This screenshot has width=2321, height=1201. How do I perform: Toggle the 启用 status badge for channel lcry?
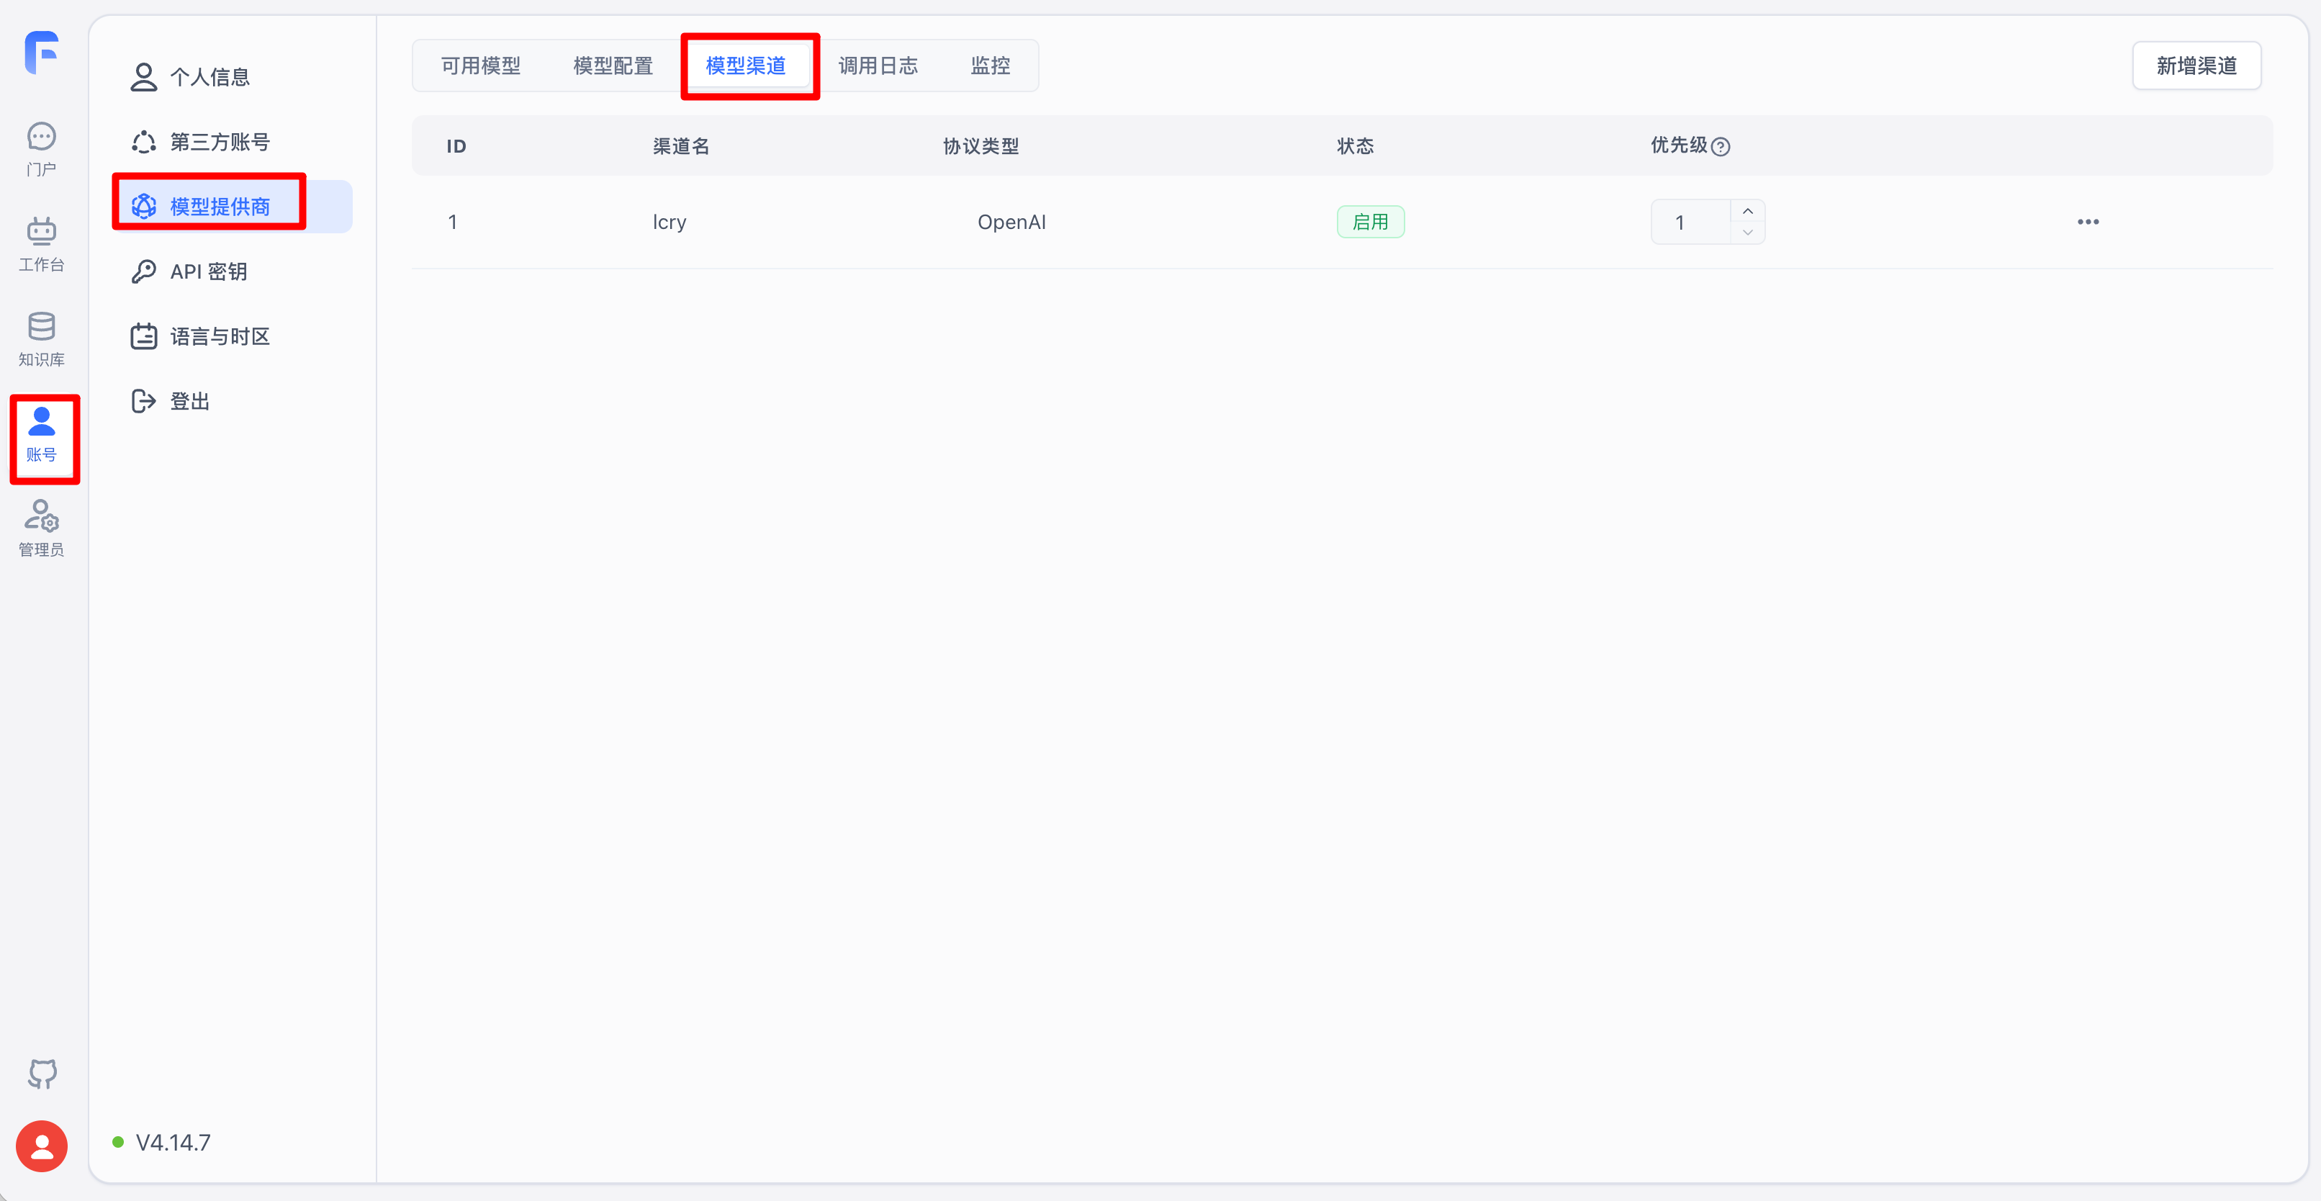coord(1371,221)
